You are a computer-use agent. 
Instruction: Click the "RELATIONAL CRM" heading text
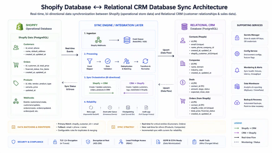[x=203, y=25]
